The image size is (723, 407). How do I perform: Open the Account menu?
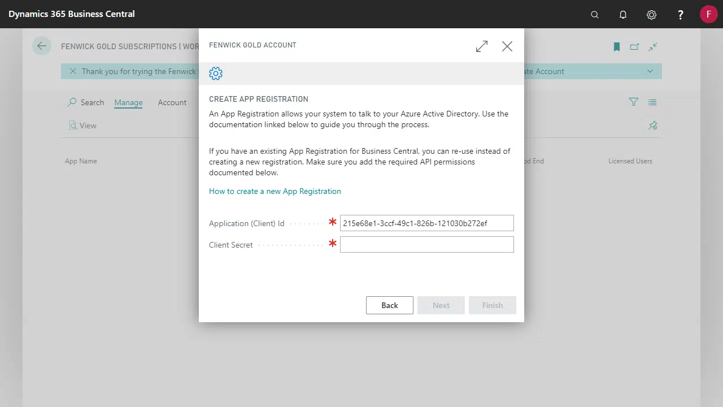[x=172, y=102]
